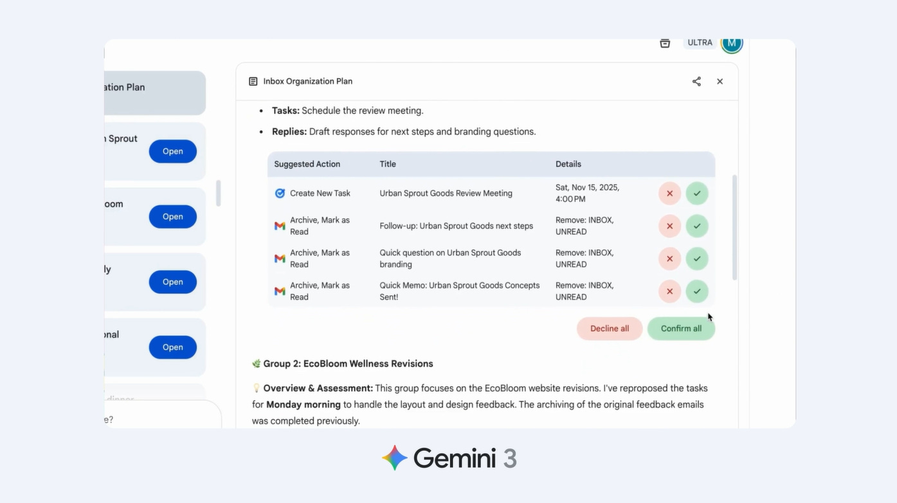Click the Suggested Action column header
This screenshot has width=897, height=503.
tap(307, 164)
